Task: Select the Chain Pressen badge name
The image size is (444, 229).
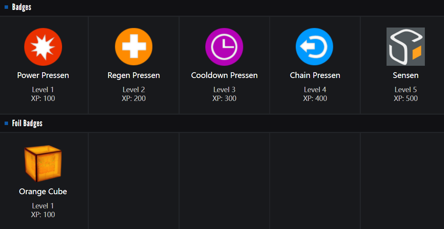Action: click(x=315, y=75)
